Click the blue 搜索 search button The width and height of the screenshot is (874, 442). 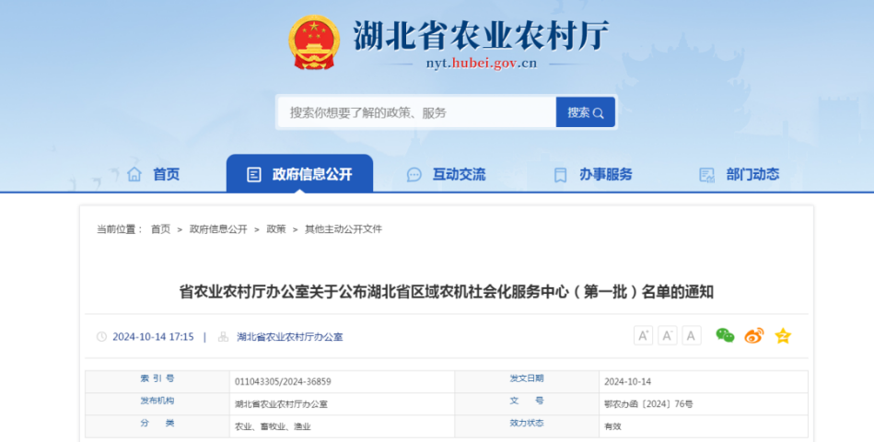(585, 112)
